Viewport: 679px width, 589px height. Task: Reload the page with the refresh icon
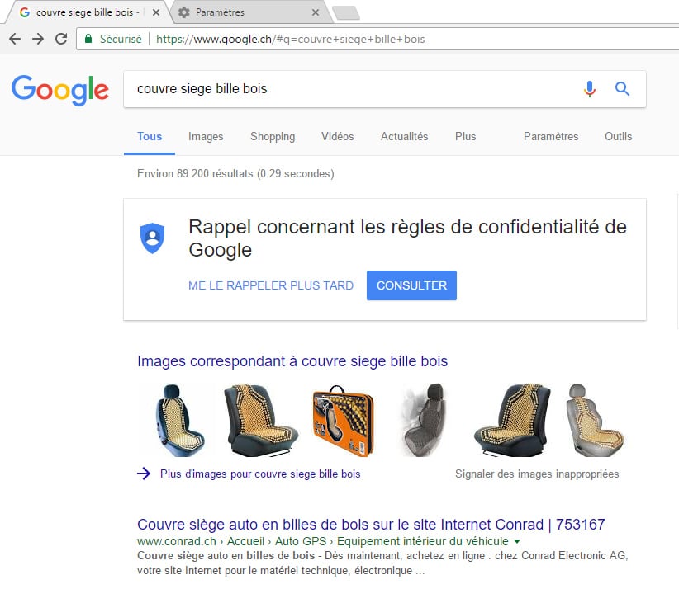61,39
